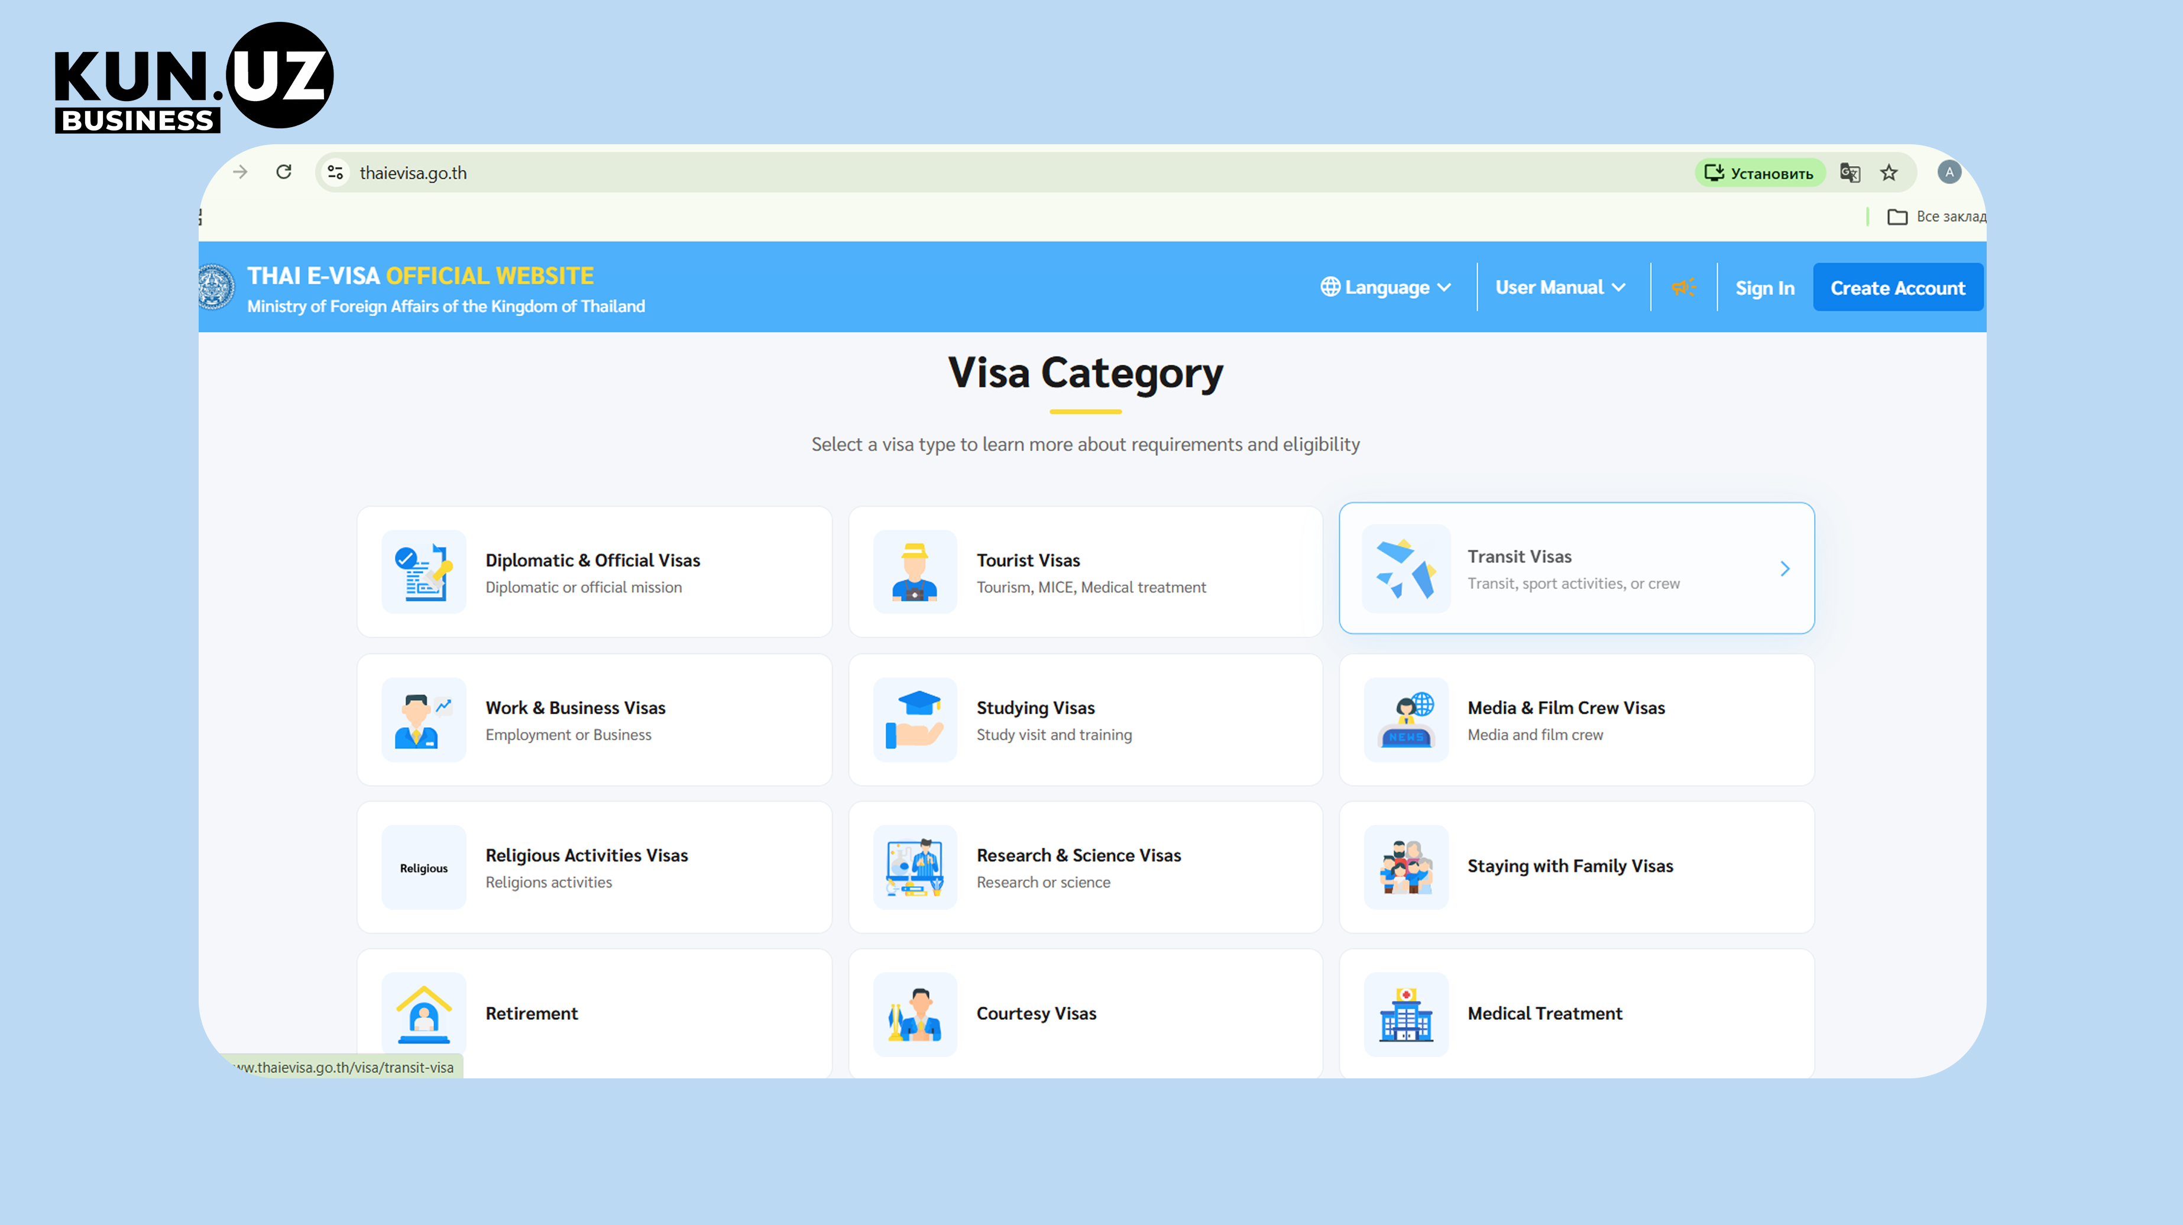Click the Research & Science Visas icon
Image resolution: width=2183 pixels, height=1225 pixels.
[915, 867]
